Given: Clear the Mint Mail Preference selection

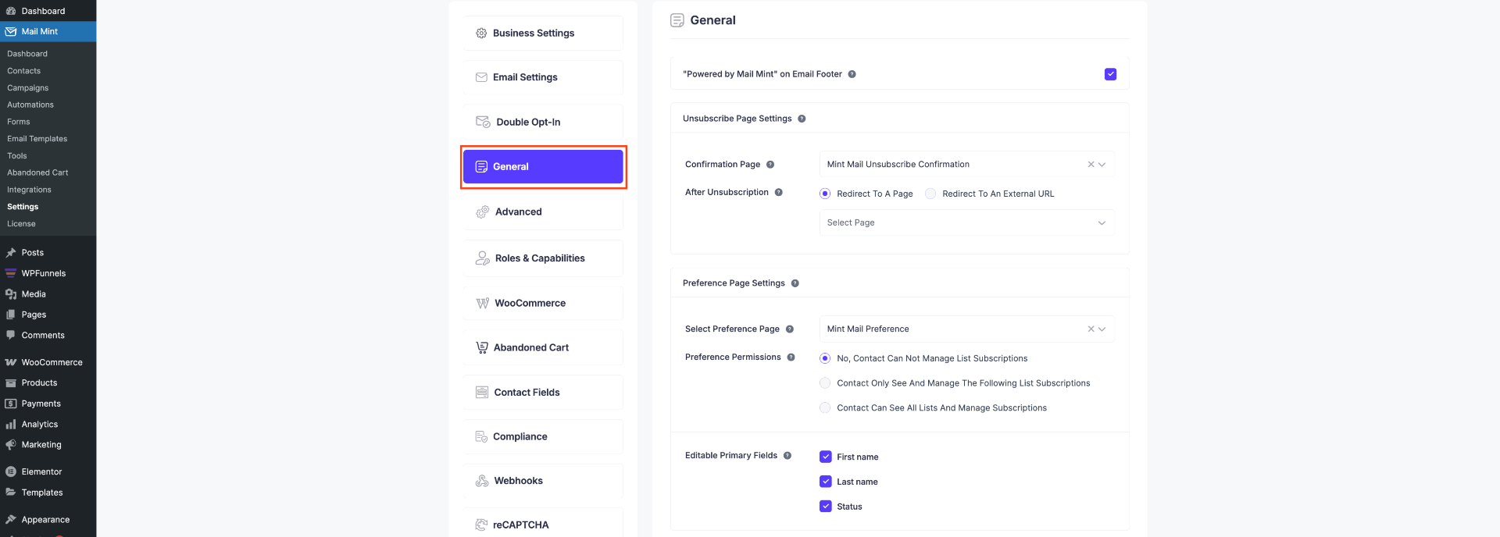Looking at the screenshot, I should [x=1091, y=329].
